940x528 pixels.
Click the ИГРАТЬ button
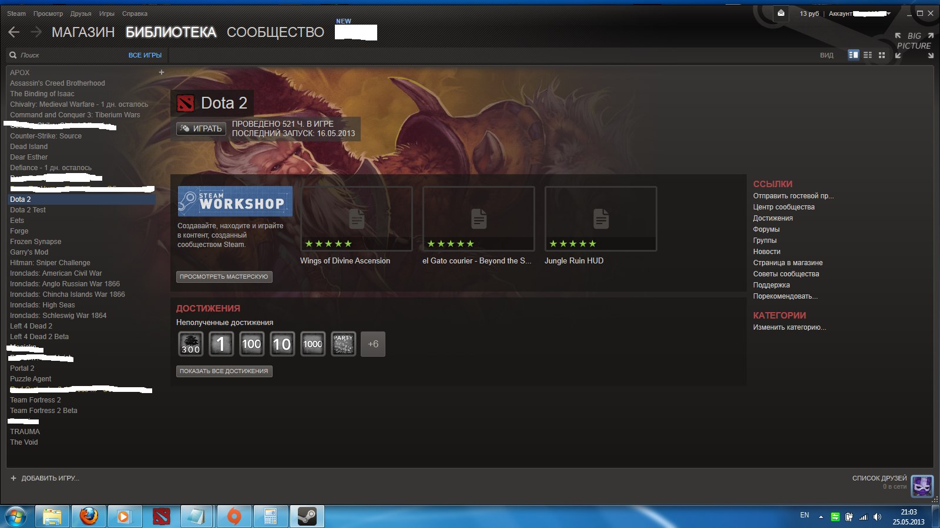point(202,128)
